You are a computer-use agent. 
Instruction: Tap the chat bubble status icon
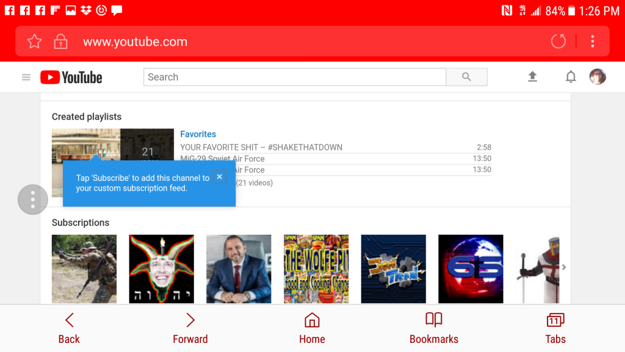click(x=117, y=10)
